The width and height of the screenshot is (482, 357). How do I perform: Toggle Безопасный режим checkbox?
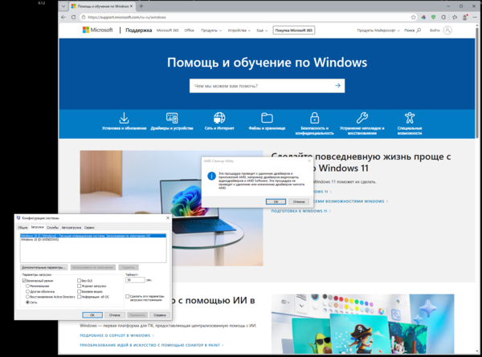click(24, 281)
